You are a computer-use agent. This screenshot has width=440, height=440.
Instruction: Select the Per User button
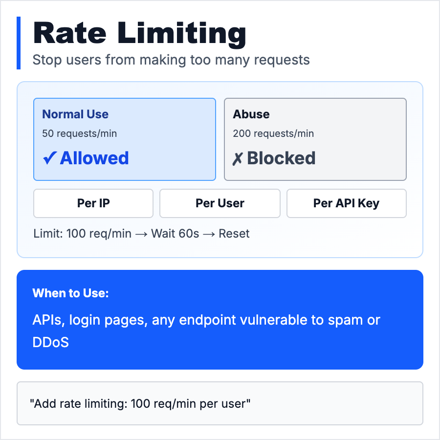[220, 203]
